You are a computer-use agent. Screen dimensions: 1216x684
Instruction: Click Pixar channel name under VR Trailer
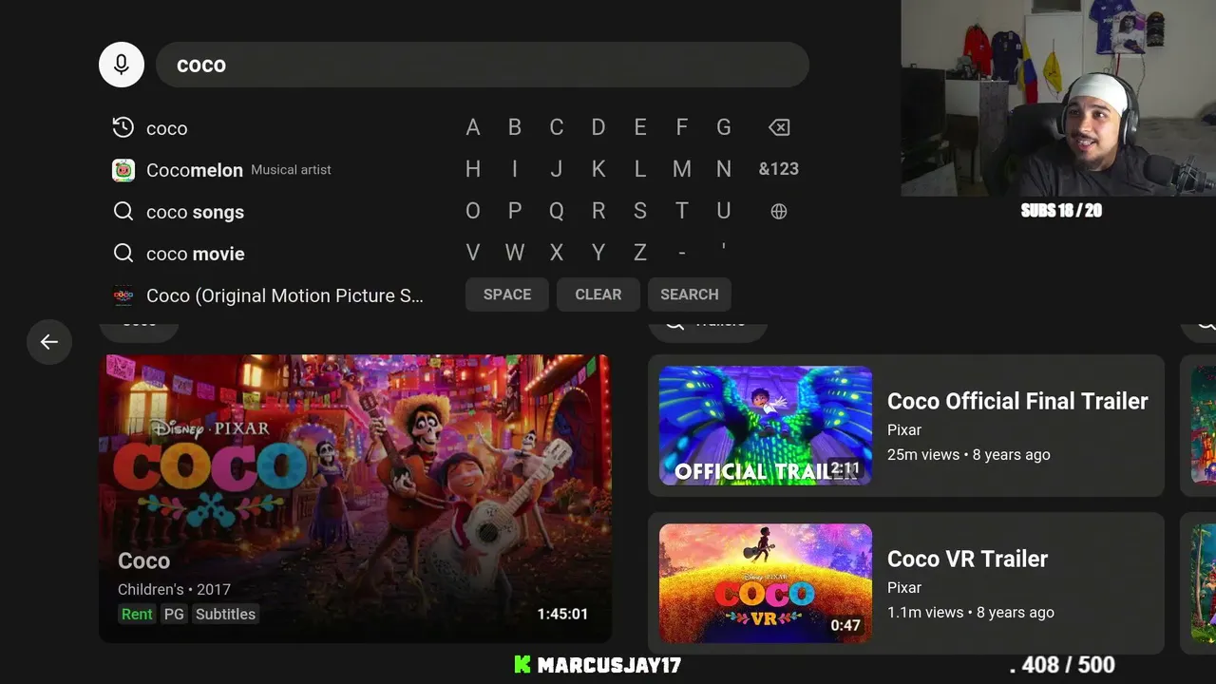[x=904, y=587]
